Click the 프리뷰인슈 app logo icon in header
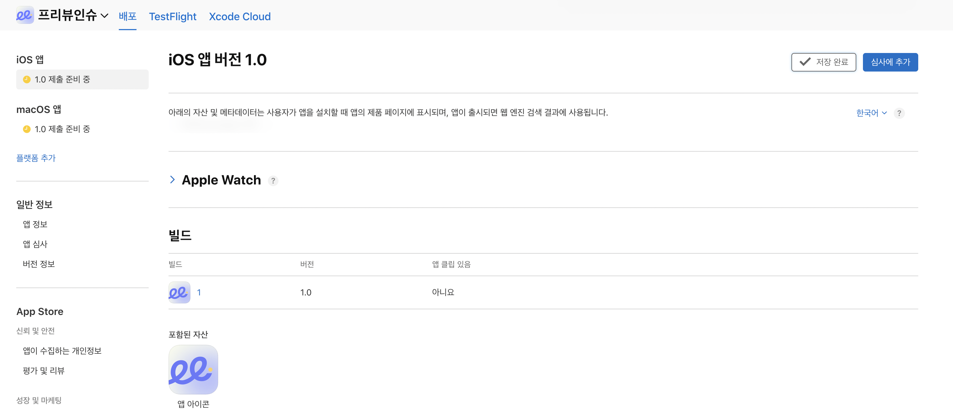The width and height of the screenshot is (953, 412). pyautogui.click(x=25, y=15)
